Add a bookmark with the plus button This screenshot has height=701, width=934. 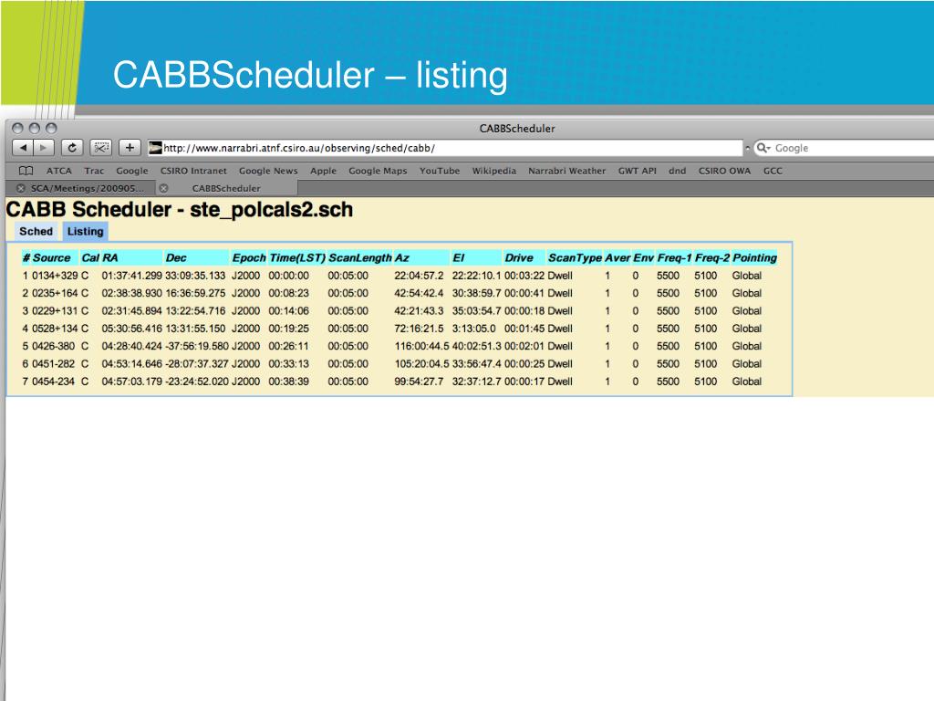[130, 147]
